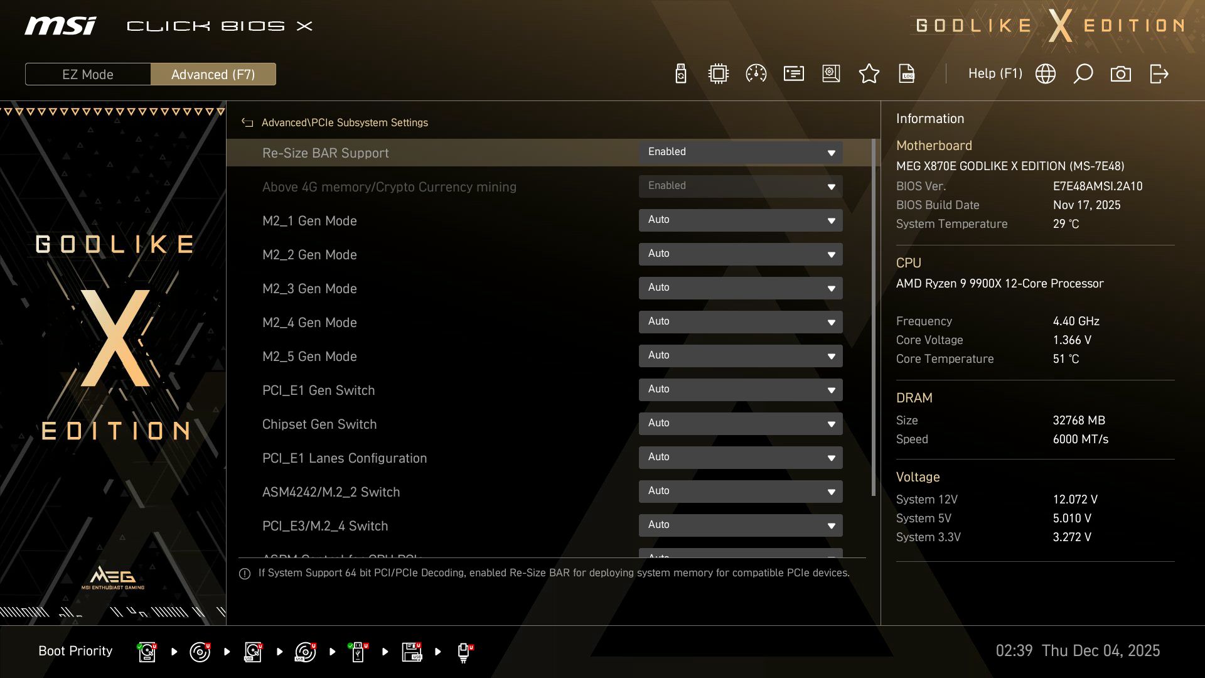Open M-Flash BIOS update utility
This screenshot has width=1205, height=678.
pyautogui.click(x=680, y=73)
